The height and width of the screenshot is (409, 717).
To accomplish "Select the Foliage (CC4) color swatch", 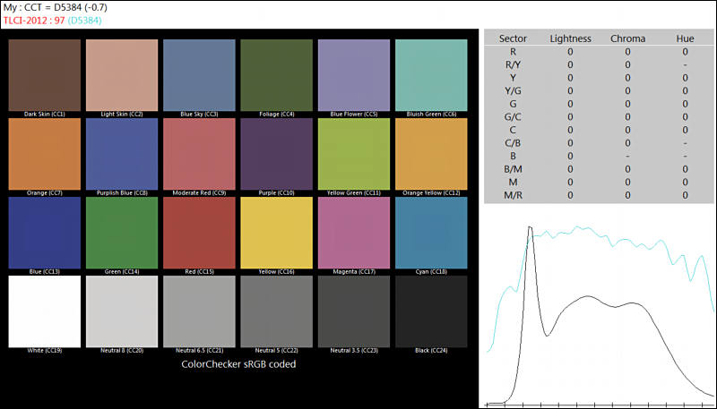I will point(276,74).
